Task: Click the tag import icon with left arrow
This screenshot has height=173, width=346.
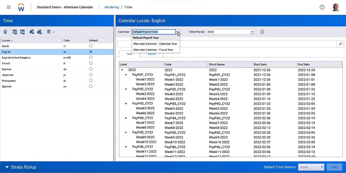Action: (31, 32)
